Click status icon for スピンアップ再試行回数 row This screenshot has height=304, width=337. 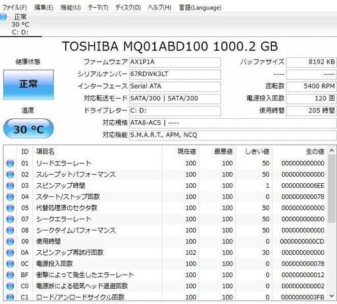[x=10, y=253]
